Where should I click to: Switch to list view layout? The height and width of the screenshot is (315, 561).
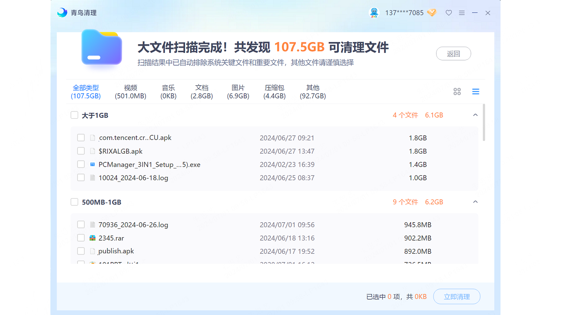coord(476,91)
